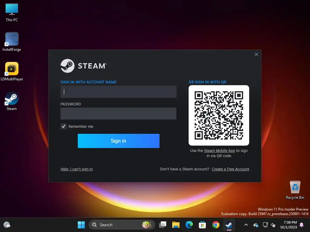Viewport: 310px width, 232px height.
Task: Click the QR code image
Action: [x=219, y=115]
